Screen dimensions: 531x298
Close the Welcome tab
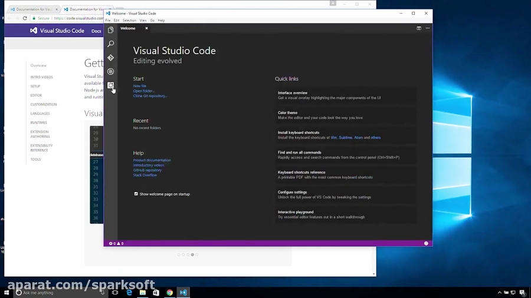(147, 28)
